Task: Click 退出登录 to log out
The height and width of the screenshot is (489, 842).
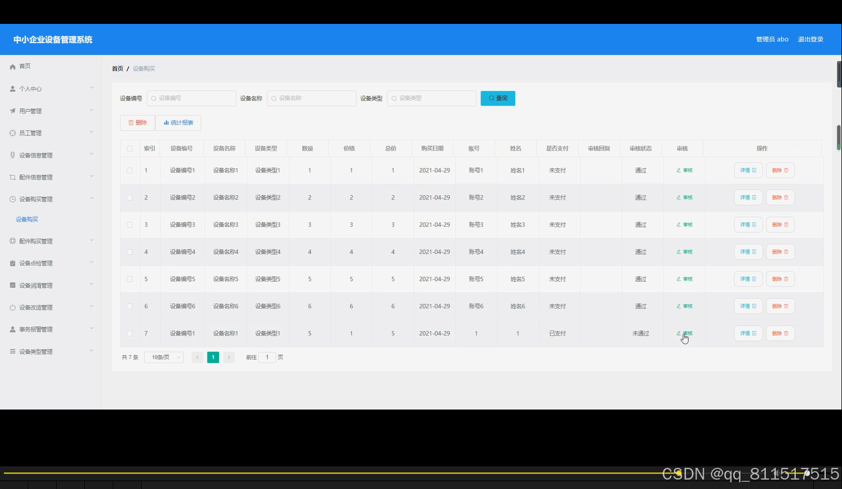Action: [x=810, y=39]
